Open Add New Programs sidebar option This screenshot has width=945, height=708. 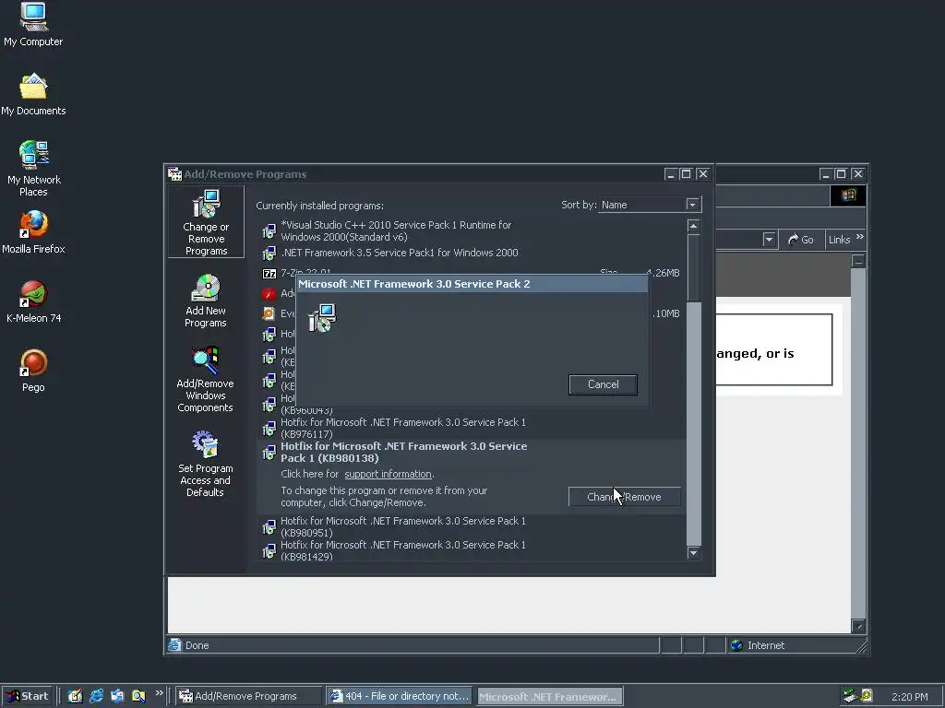pos(206,301)
